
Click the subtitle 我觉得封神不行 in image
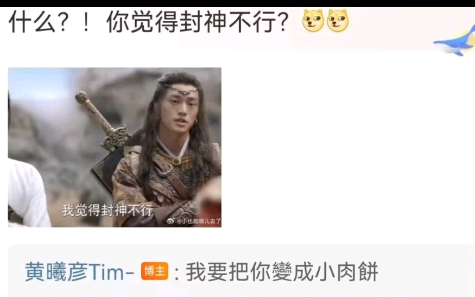pyautogui.click(x=107, y=210)
